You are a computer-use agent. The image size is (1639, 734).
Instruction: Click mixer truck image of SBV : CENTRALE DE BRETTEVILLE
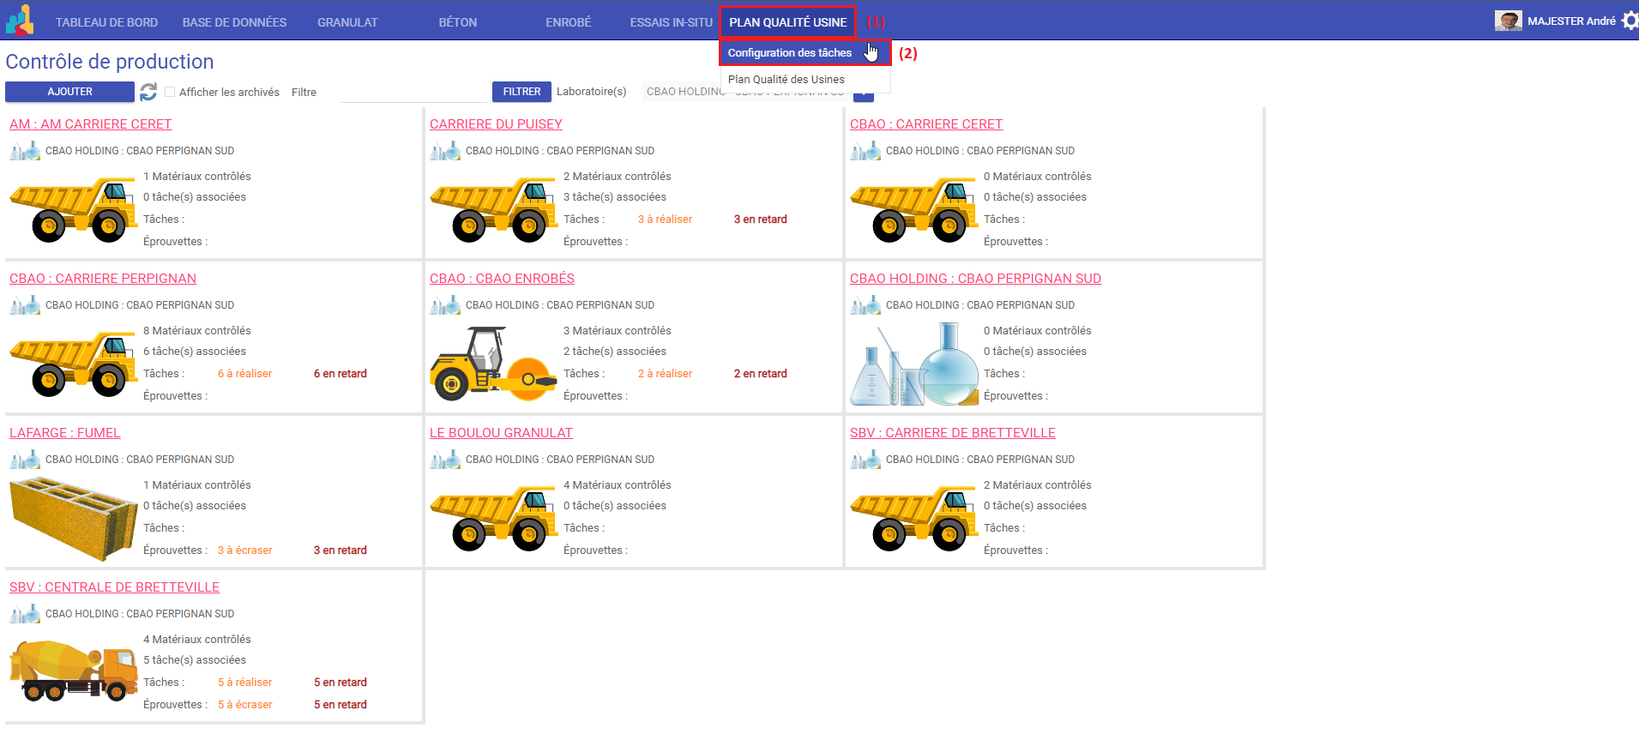pos(74,671)
